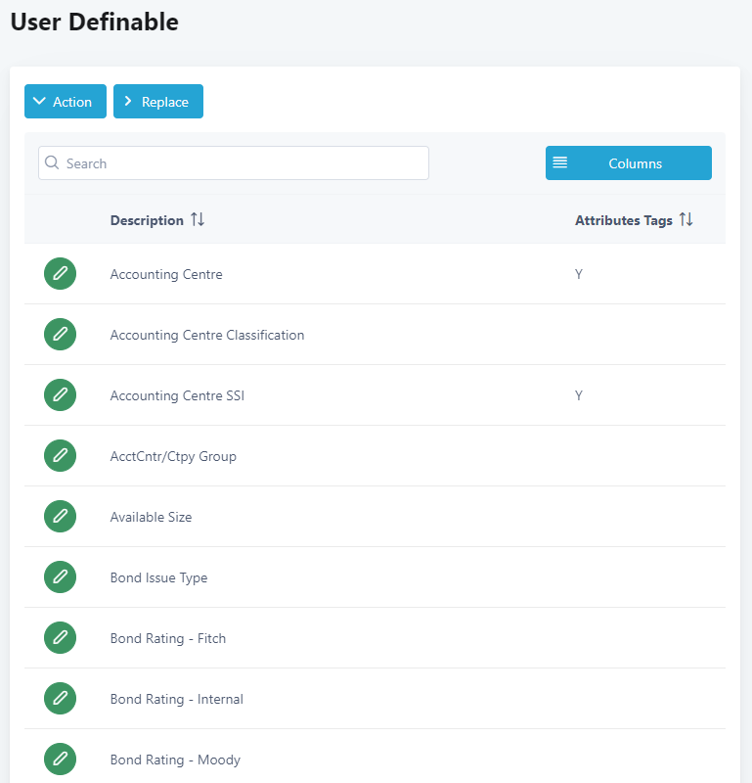Image resolution: width=752 pixels, height=783 pixels.
Task: Select the Accounting Centre description text
Action: click(166, 274)
